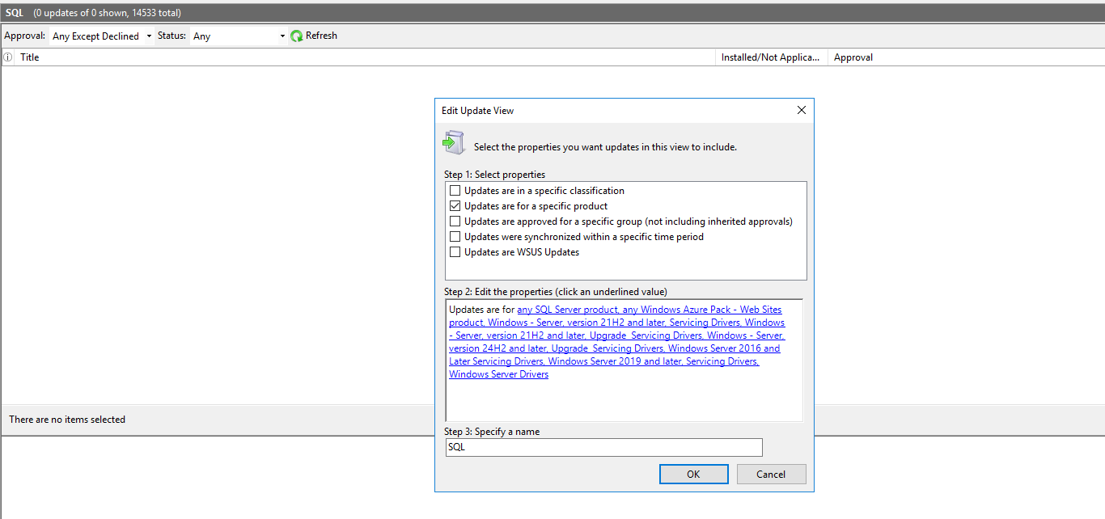Image resolution: width=1105 pixels, height=519 pixels.
Task: Open the Approval filter dropdown
Action: coord(102,36)
